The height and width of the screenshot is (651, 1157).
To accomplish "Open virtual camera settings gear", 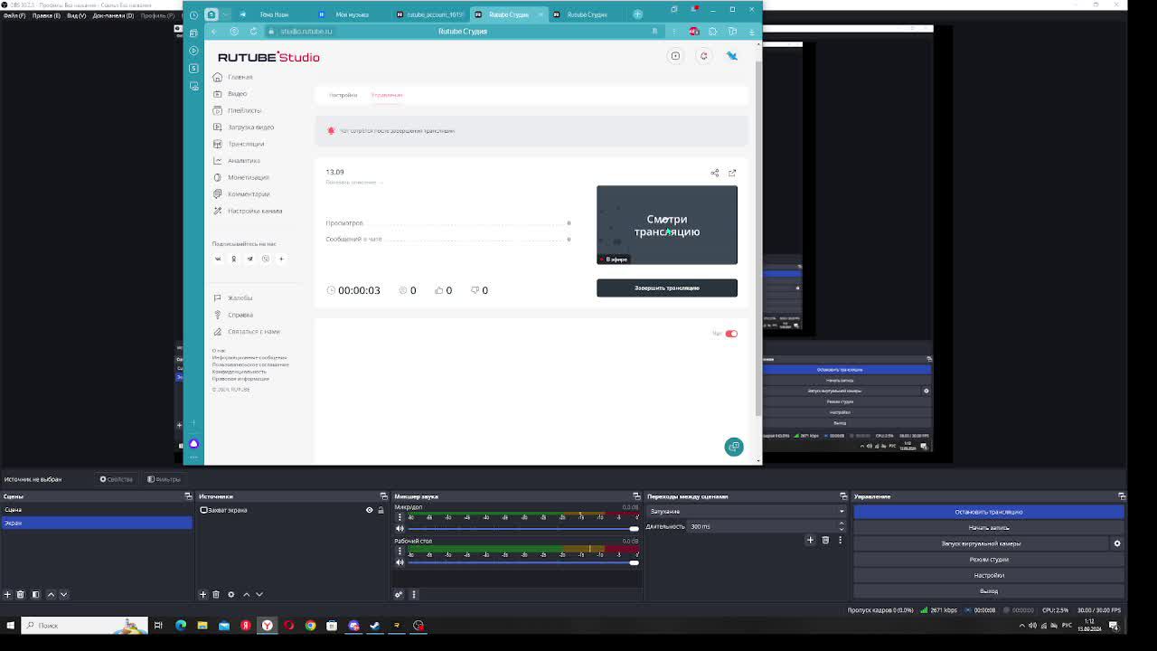I will (x=1117, y=543).
